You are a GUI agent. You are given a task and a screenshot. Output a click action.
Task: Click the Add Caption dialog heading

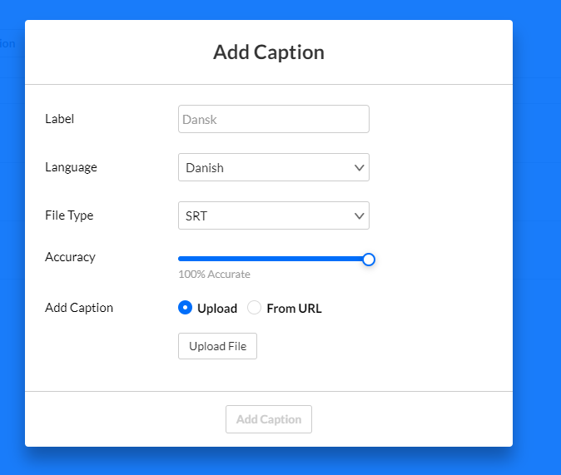tap(269, 52)
